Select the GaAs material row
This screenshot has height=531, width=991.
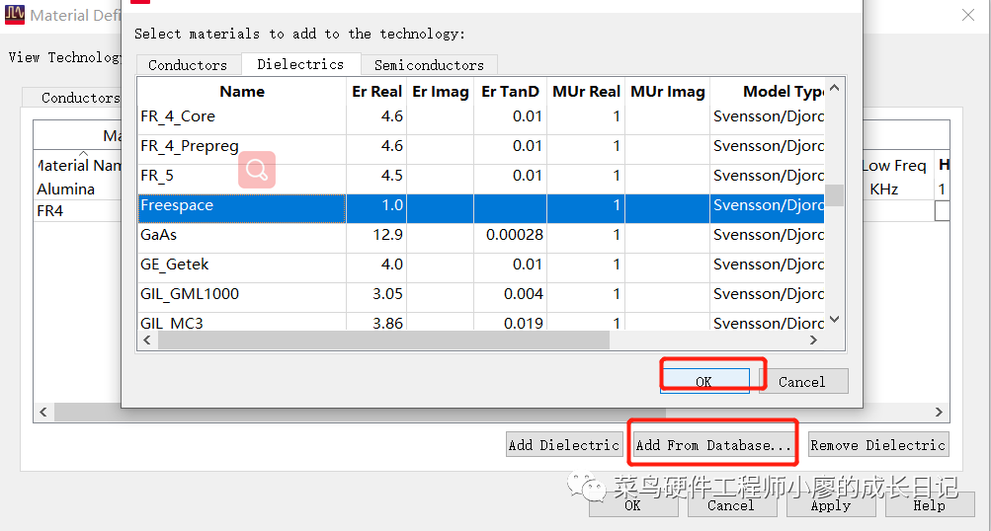[480, 236]
